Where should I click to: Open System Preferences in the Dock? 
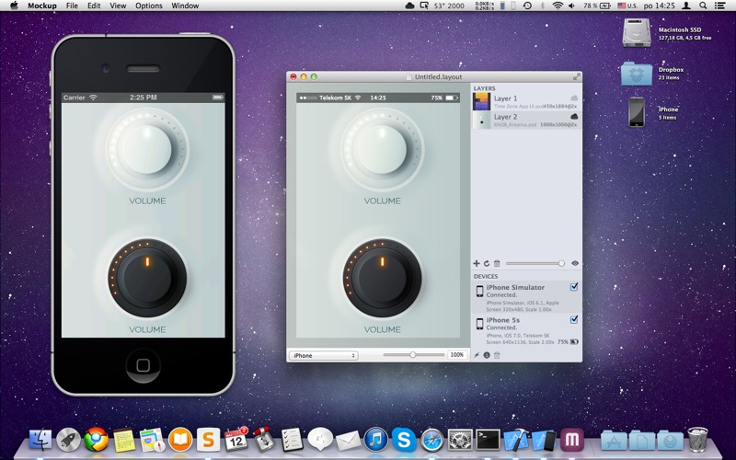460,441
